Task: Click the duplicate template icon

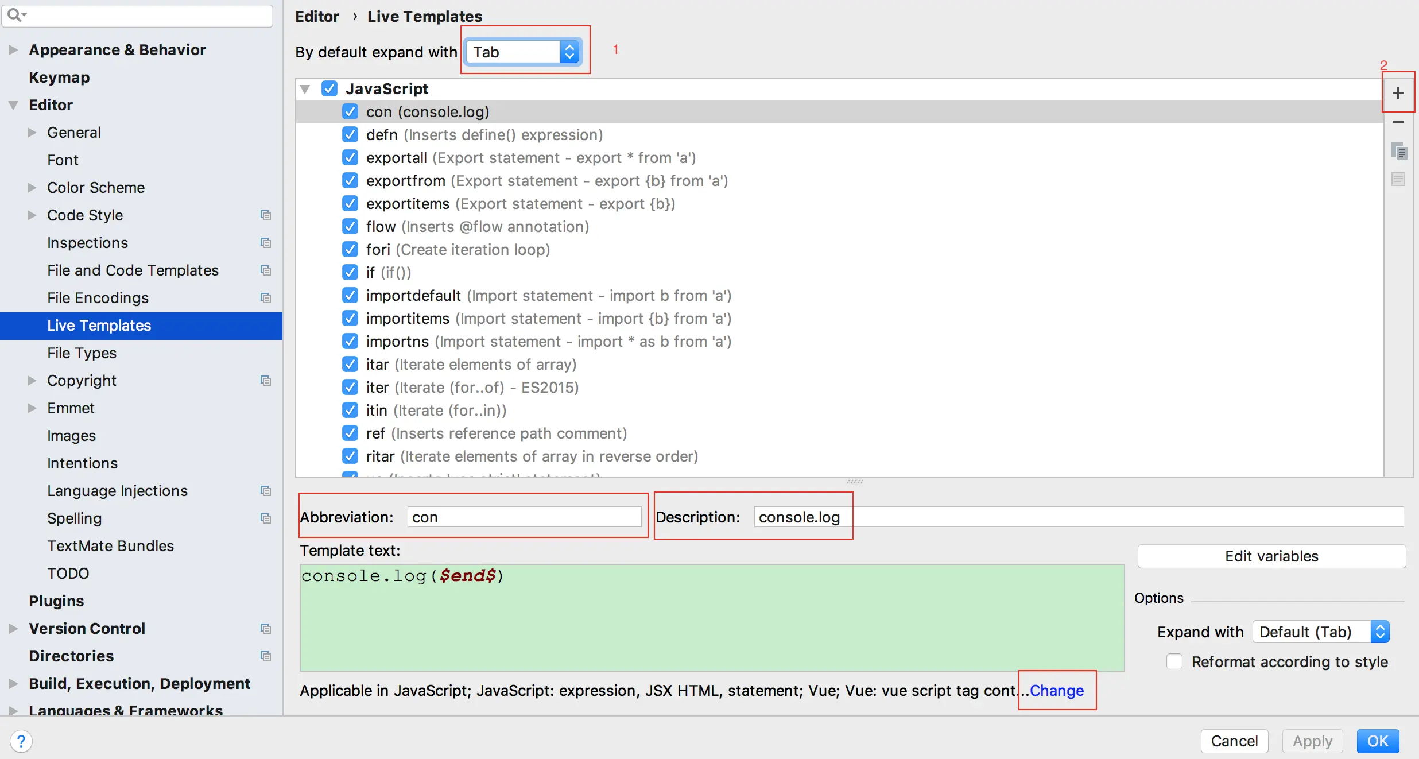Action: pos(1398,152)
